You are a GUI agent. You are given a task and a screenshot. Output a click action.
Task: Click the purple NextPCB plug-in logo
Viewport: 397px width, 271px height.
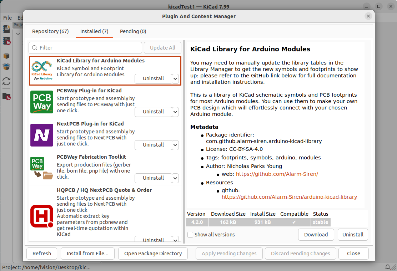pos(42,135)
